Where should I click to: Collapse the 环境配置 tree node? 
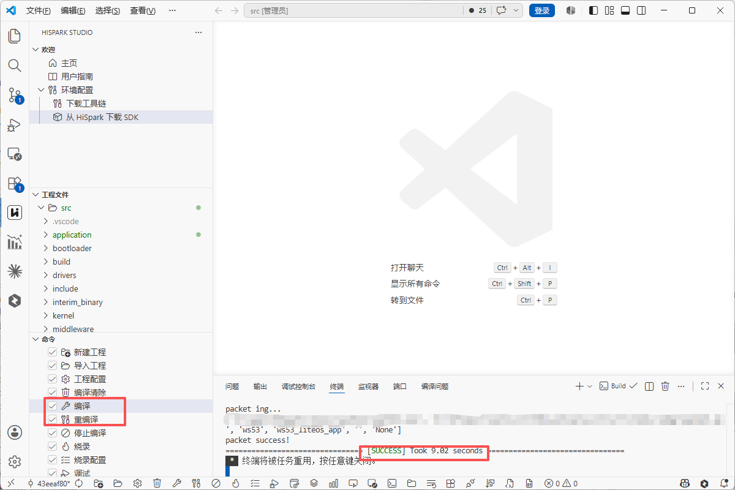[x=41, y=90]
